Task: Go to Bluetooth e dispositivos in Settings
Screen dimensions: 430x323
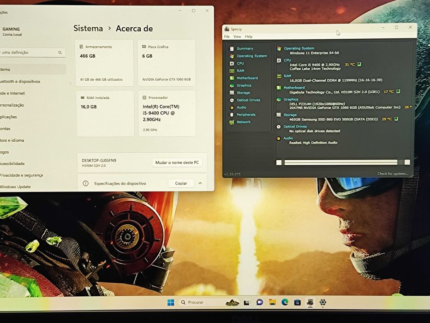Action: pyautogui.click(x=20, y=81)
